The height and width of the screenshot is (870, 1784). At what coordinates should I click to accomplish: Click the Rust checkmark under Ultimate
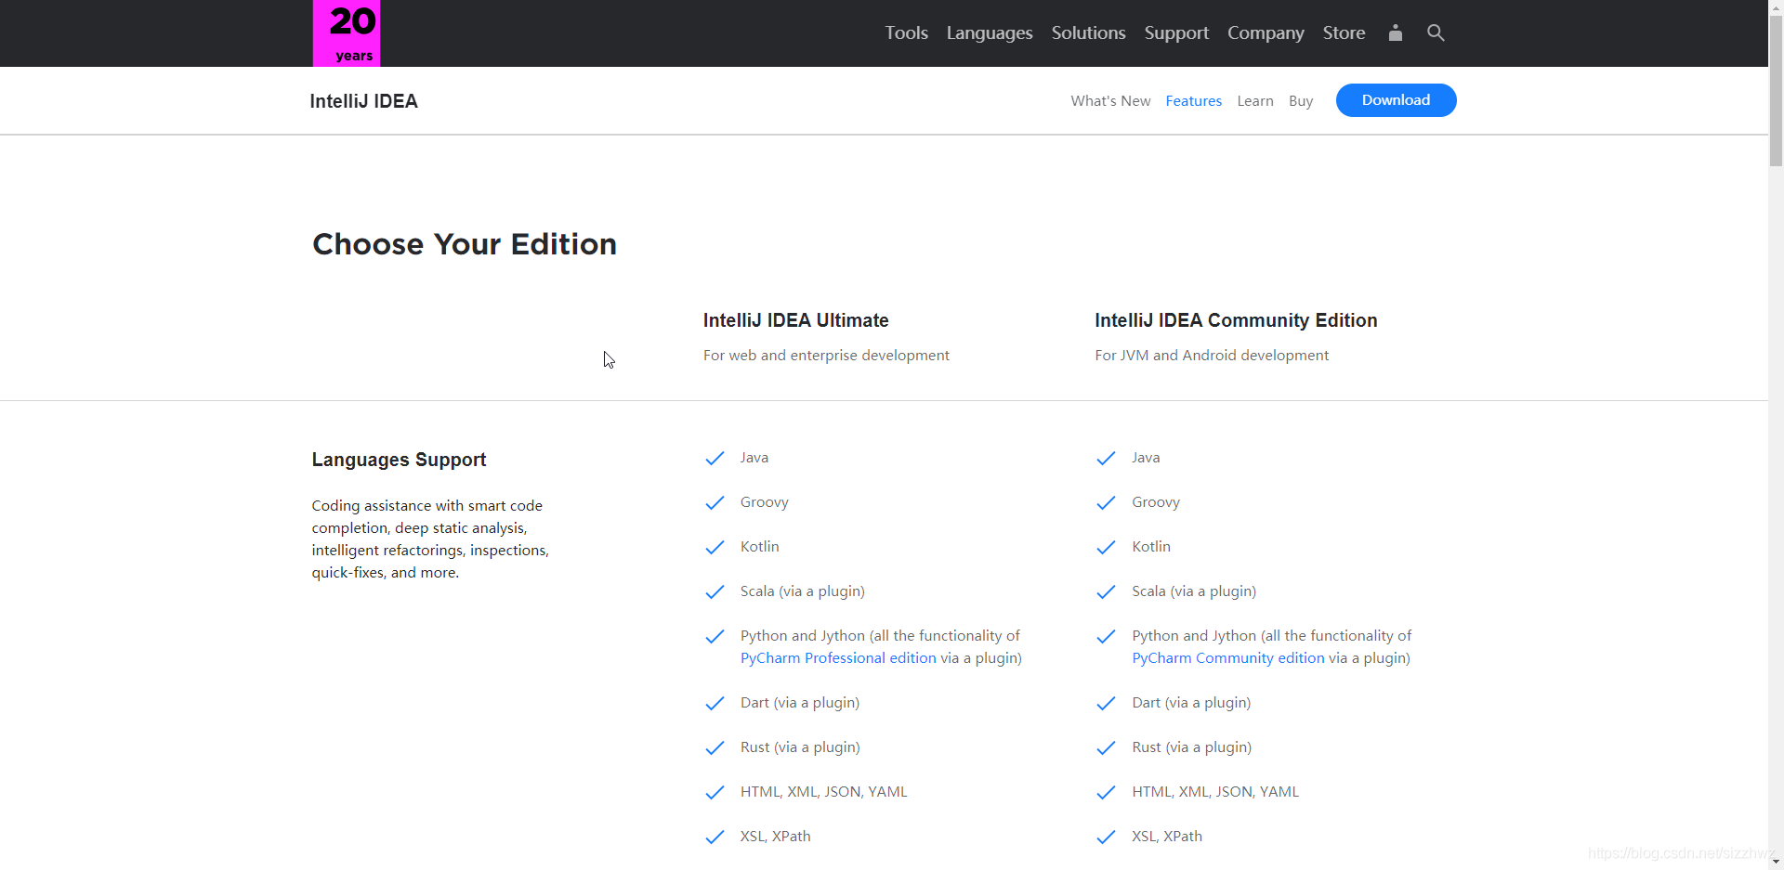click(715, 747)
